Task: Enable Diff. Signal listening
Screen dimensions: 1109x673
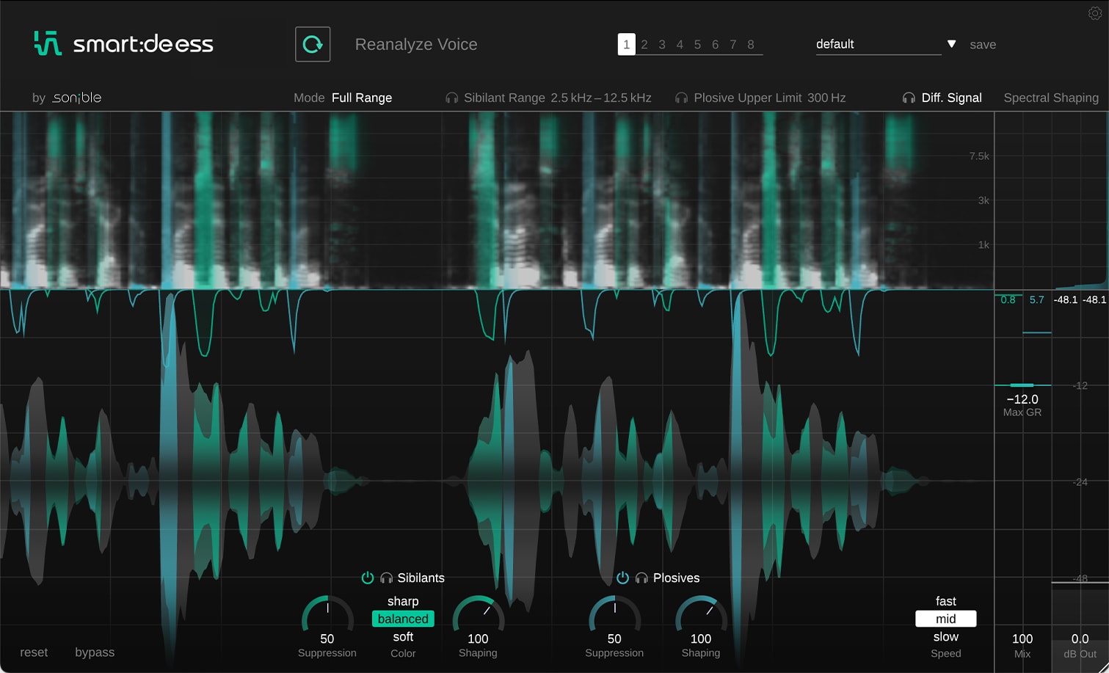Action: pos(952,98)
